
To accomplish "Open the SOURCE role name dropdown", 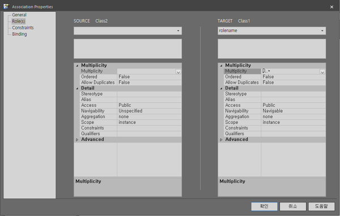I will point(178,31).
